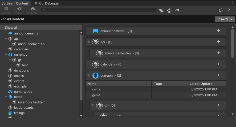Click plus button on calendars row
Screen dimensions: 236x127
pyautogui.click(x=219, y=64)
